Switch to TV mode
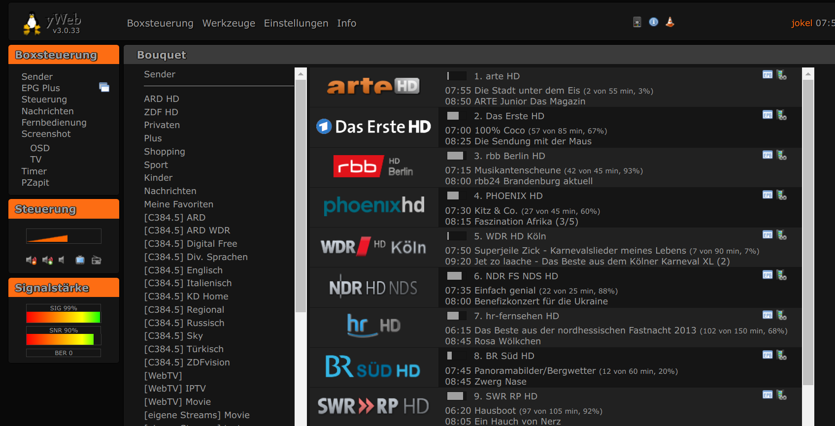835x426 pixels. (80, 260)
